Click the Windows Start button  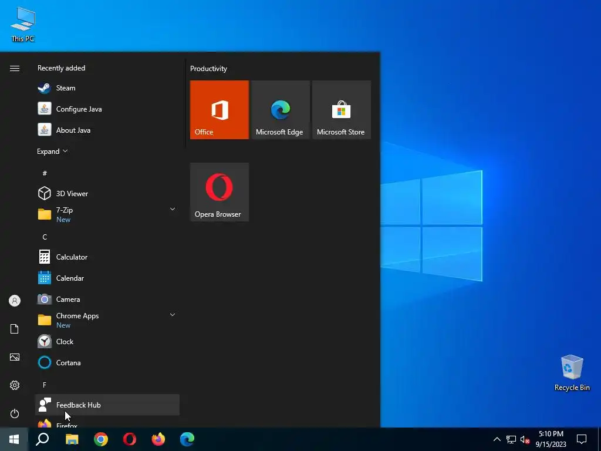[14, 439]
